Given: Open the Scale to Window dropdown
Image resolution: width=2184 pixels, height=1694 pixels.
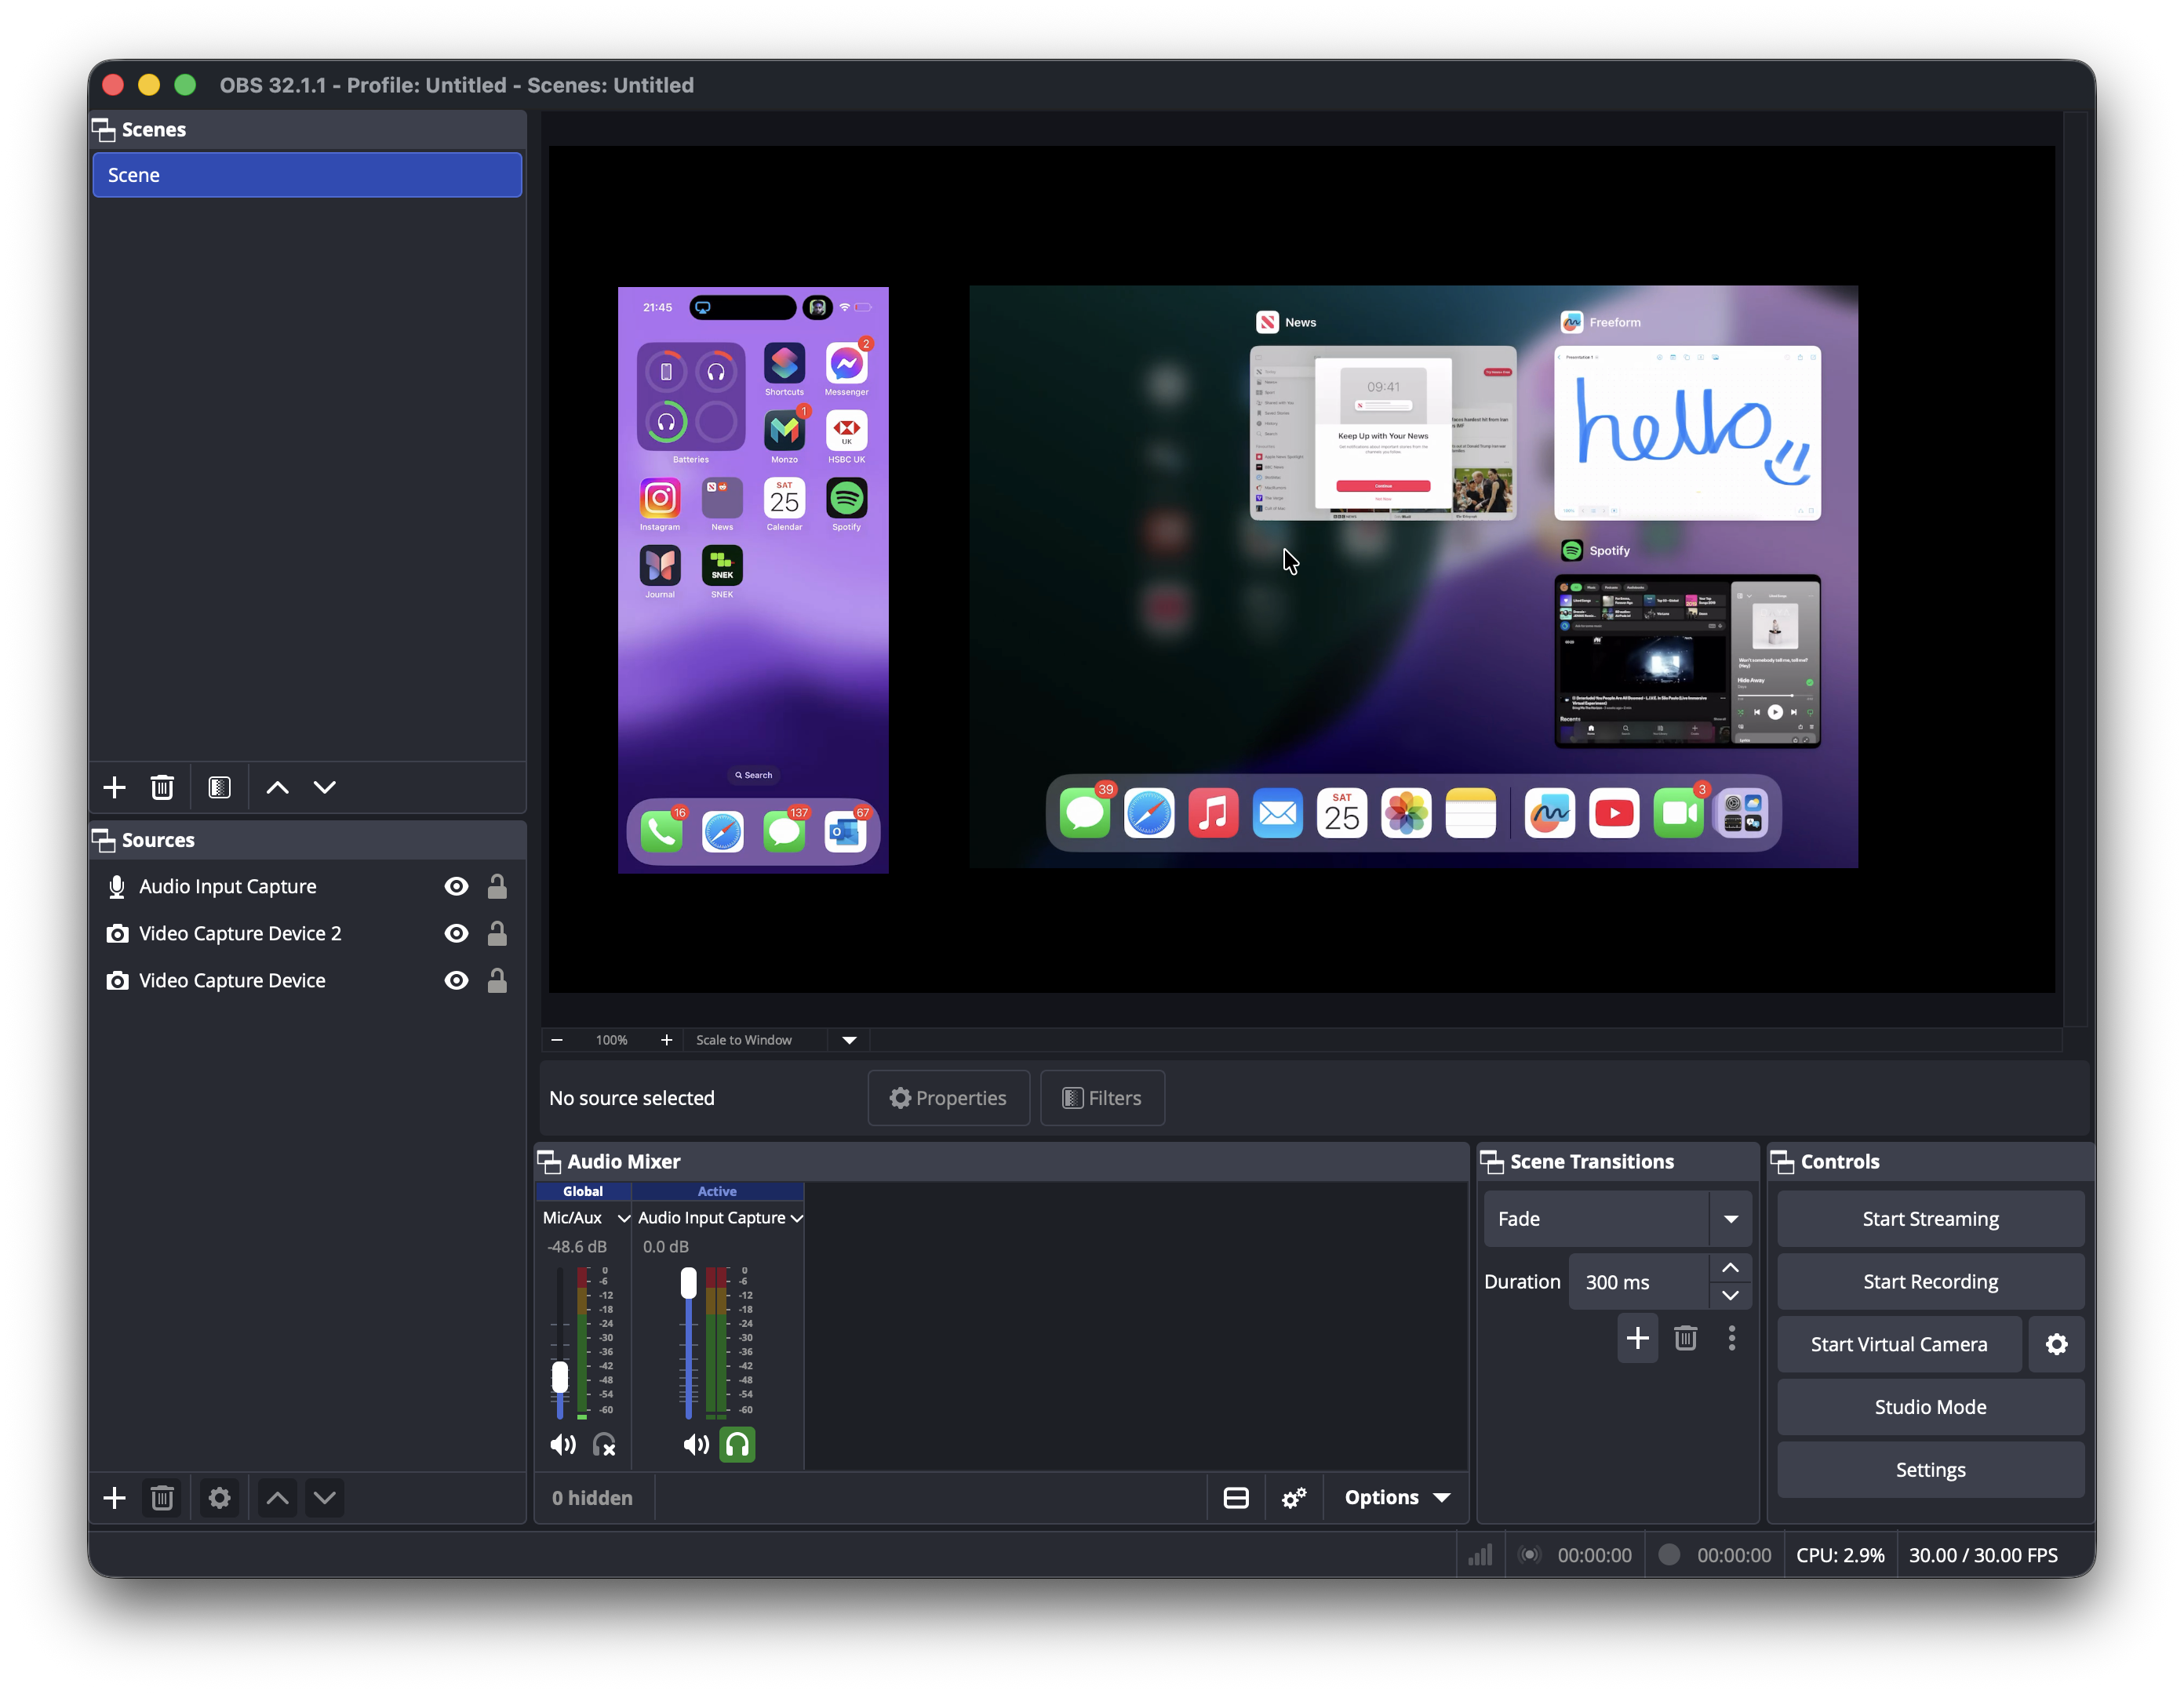Looking at the screenshot, I should (849, 1040).
